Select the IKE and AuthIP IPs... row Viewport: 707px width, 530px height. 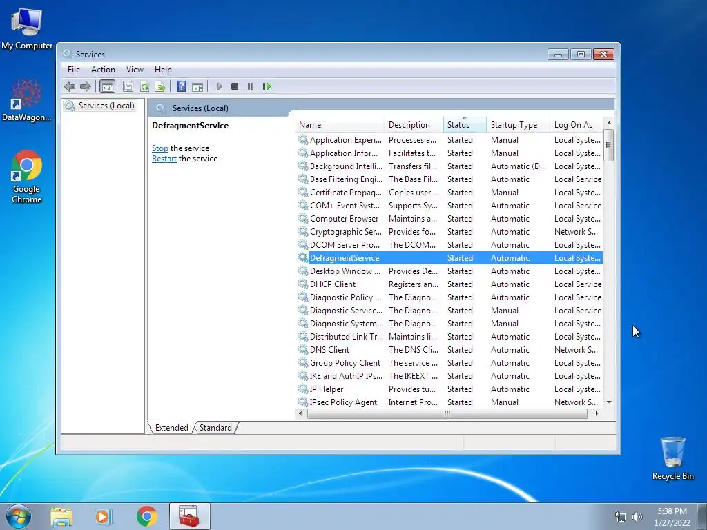[x=449, y=375]
